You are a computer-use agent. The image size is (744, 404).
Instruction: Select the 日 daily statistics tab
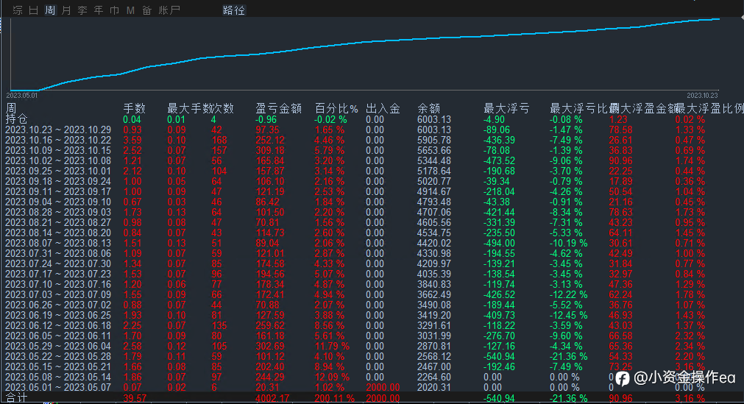(x=34, y=10)
